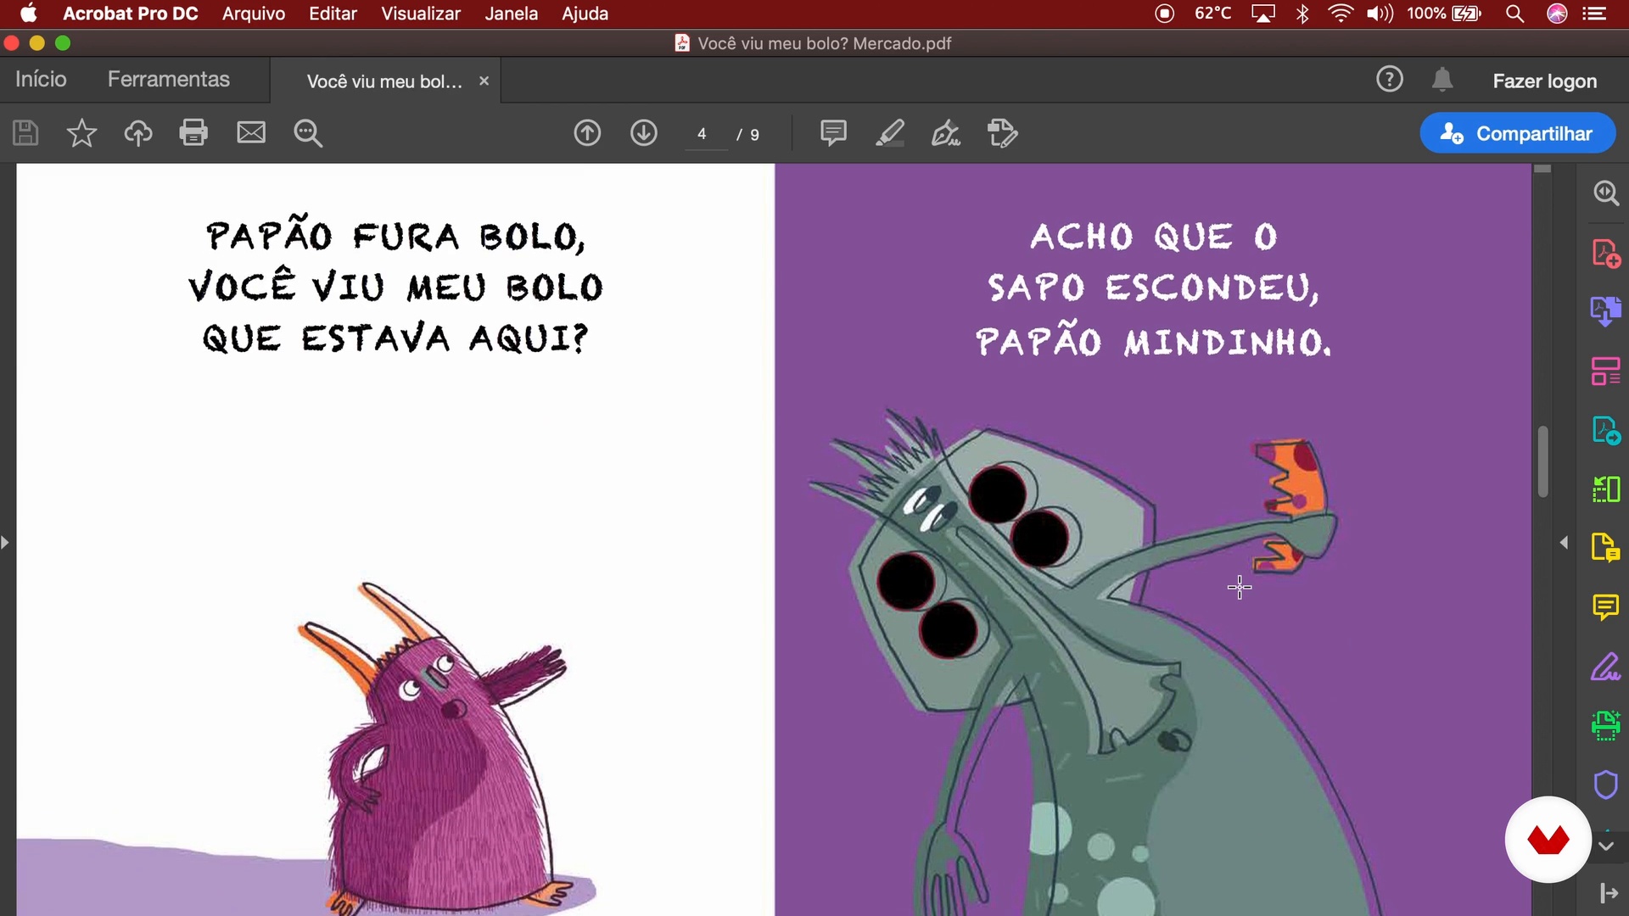Open the green Compare Files tool
1629x916 pixels.
click(1606, 489)
